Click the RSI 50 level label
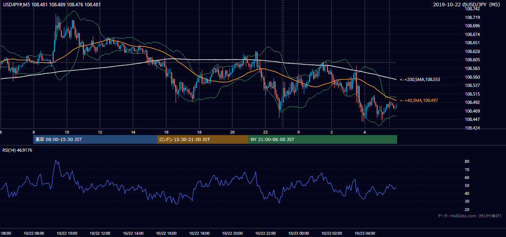 [467, 185]
